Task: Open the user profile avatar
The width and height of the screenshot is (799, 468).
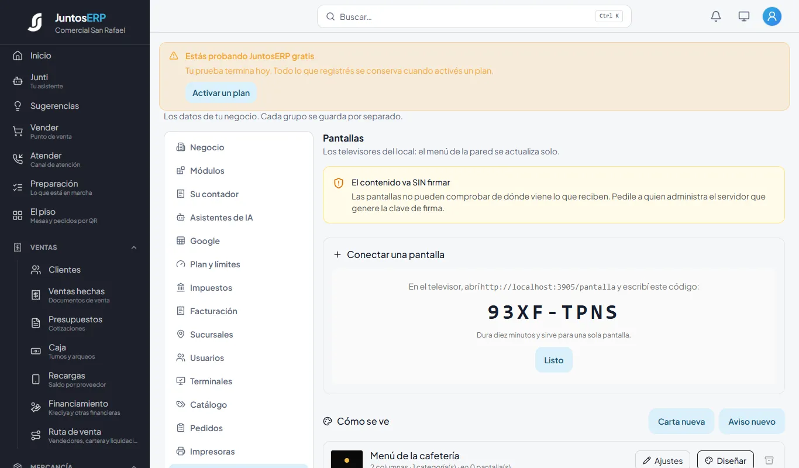Action: click(x=772, y=16)
